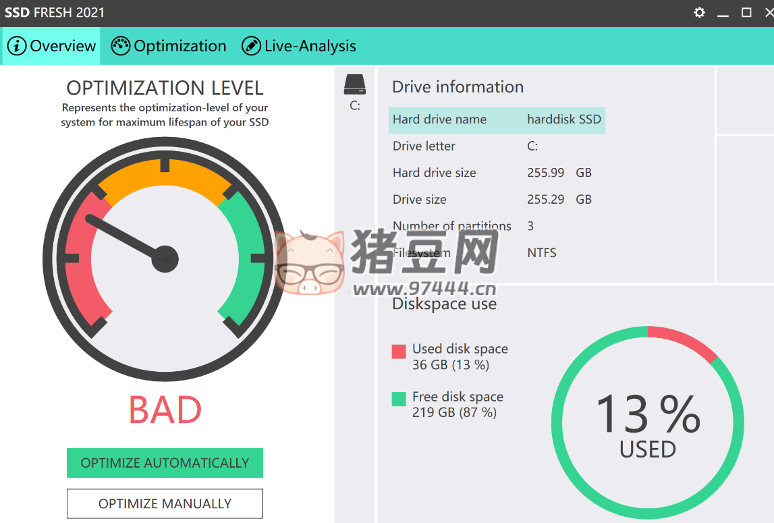Click the 13% used donut chart

click(647, 424)
